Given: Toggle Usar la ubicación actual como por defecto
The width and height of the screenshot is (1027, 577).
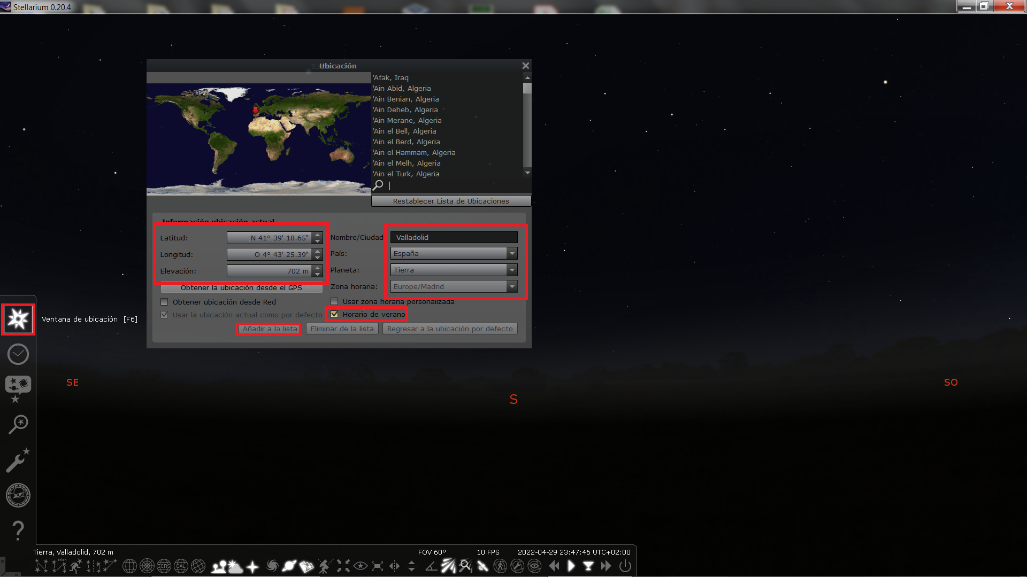Looking at the screenshot, I should pyautogui.click(x=164, y=315).
